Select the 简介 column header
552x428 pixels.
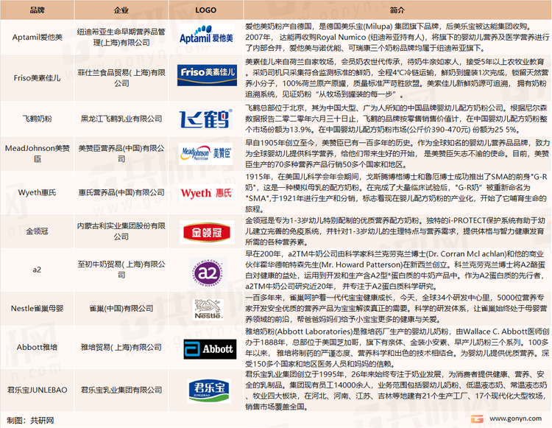[397, 10]
